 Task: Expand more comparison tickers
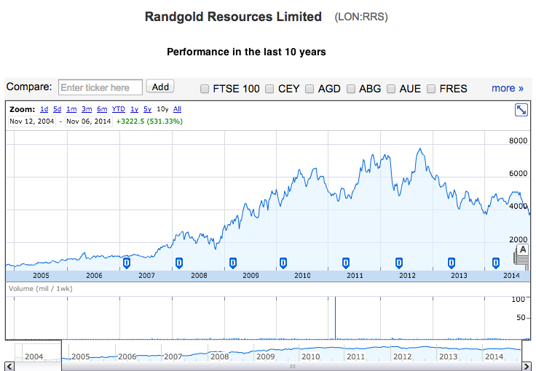507,88
